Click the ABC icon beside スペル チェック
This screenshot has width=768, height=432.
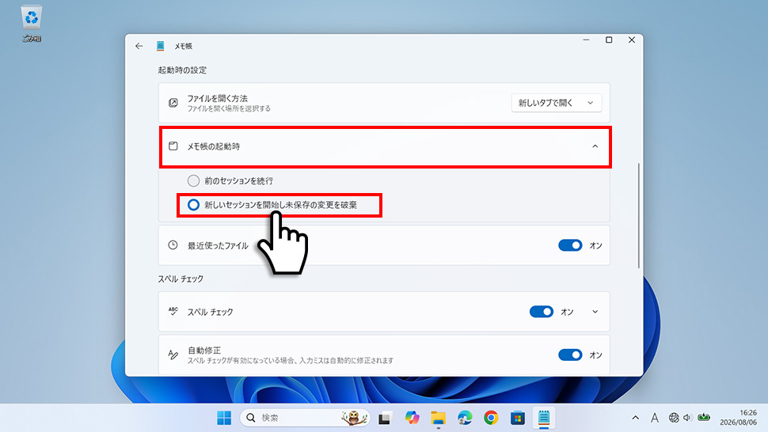[x=173, y=312]
